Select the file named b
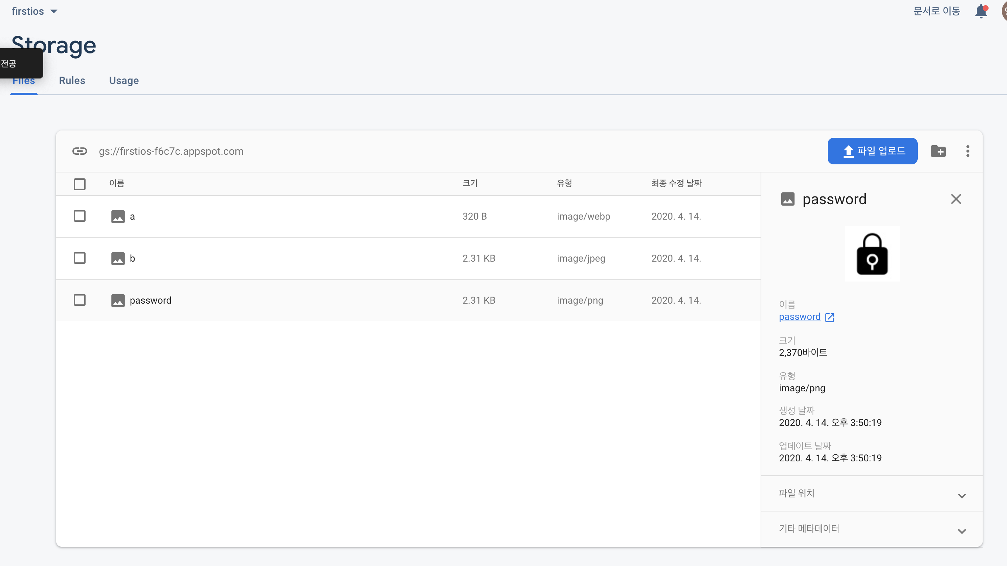The width and height of the screenshot is (1007, 566). click(132, 259)
